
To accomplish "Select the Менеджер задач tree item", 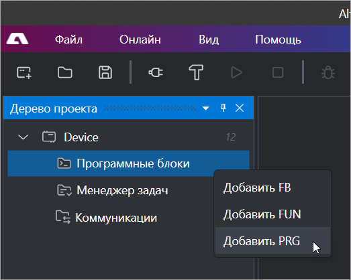I will pyautogui.click(x=122, y=190).
